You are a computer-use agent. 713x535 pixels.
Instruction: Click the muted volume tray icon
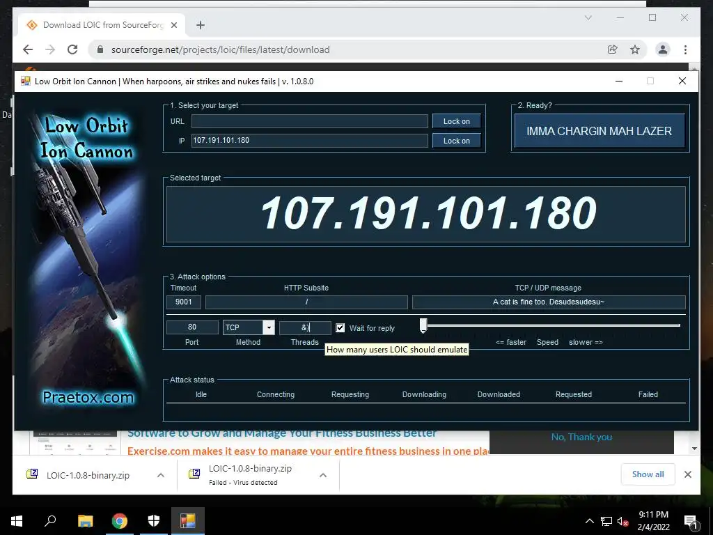coord(622,521)
